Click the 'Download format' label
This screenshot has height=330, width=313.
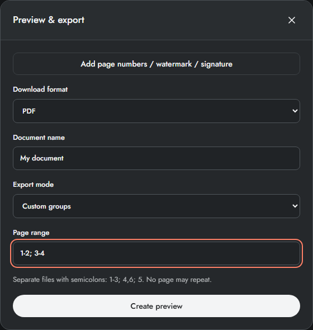[40, 89]
